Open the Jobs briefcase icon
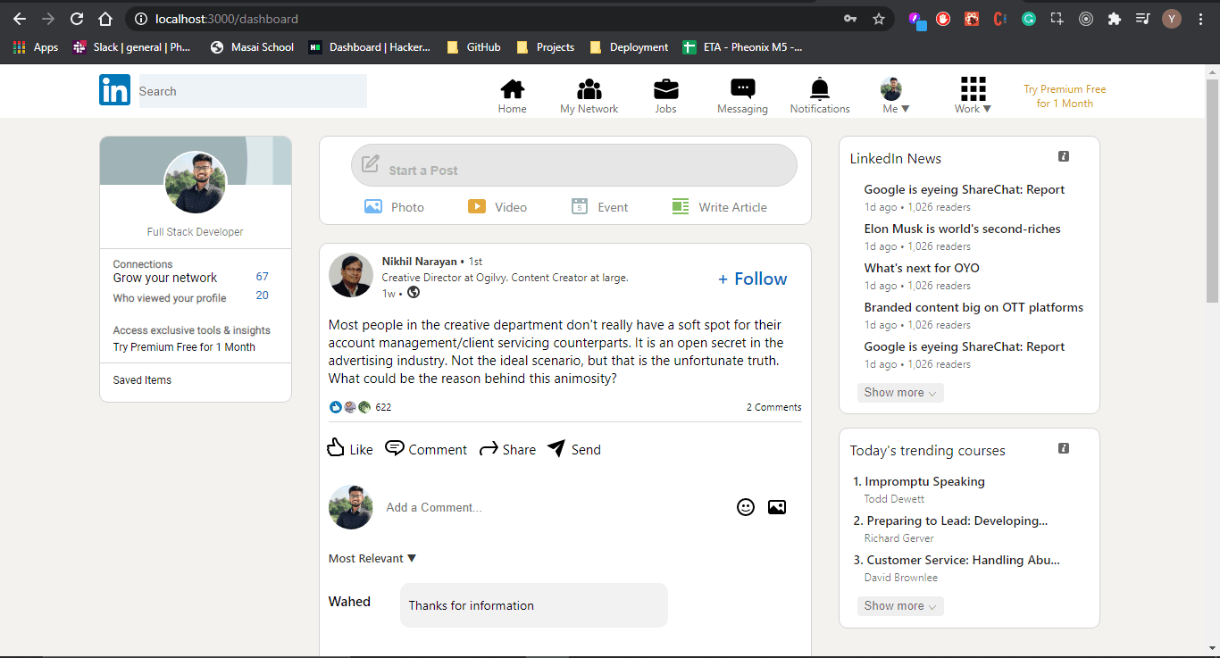The width and height of the screenshot is (1220, 658). [x=665, y=89]
